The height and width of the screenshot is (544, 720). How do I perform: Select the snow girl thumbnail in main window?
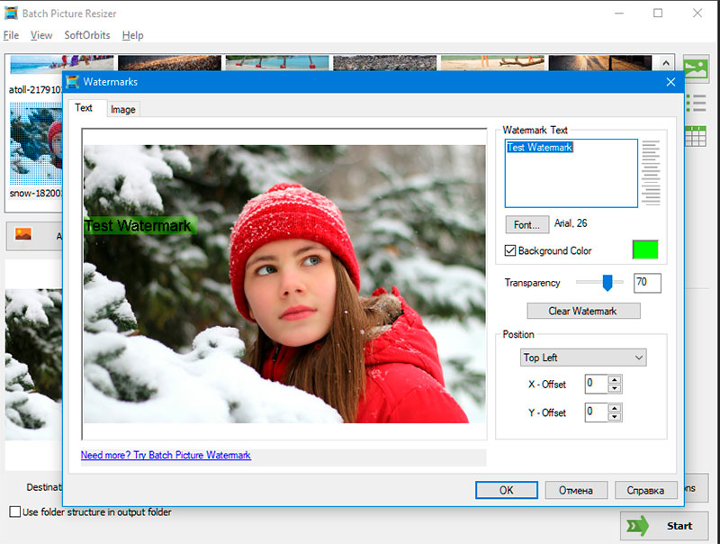pyautogui.click(x=36, y=143)
